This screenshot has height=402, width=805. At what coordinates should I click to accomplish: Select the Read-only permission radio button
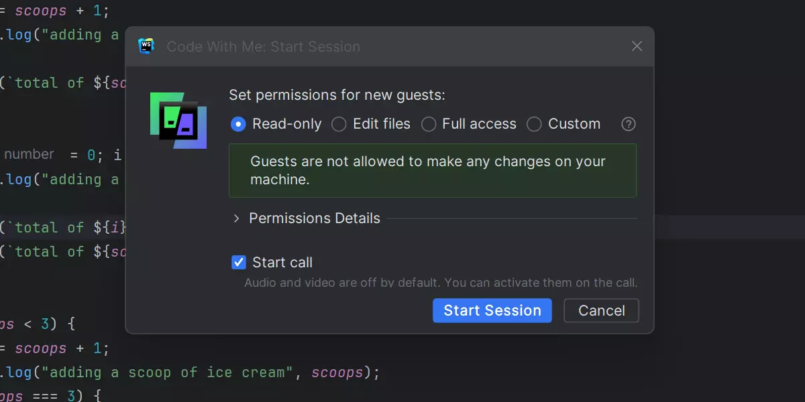238,124
